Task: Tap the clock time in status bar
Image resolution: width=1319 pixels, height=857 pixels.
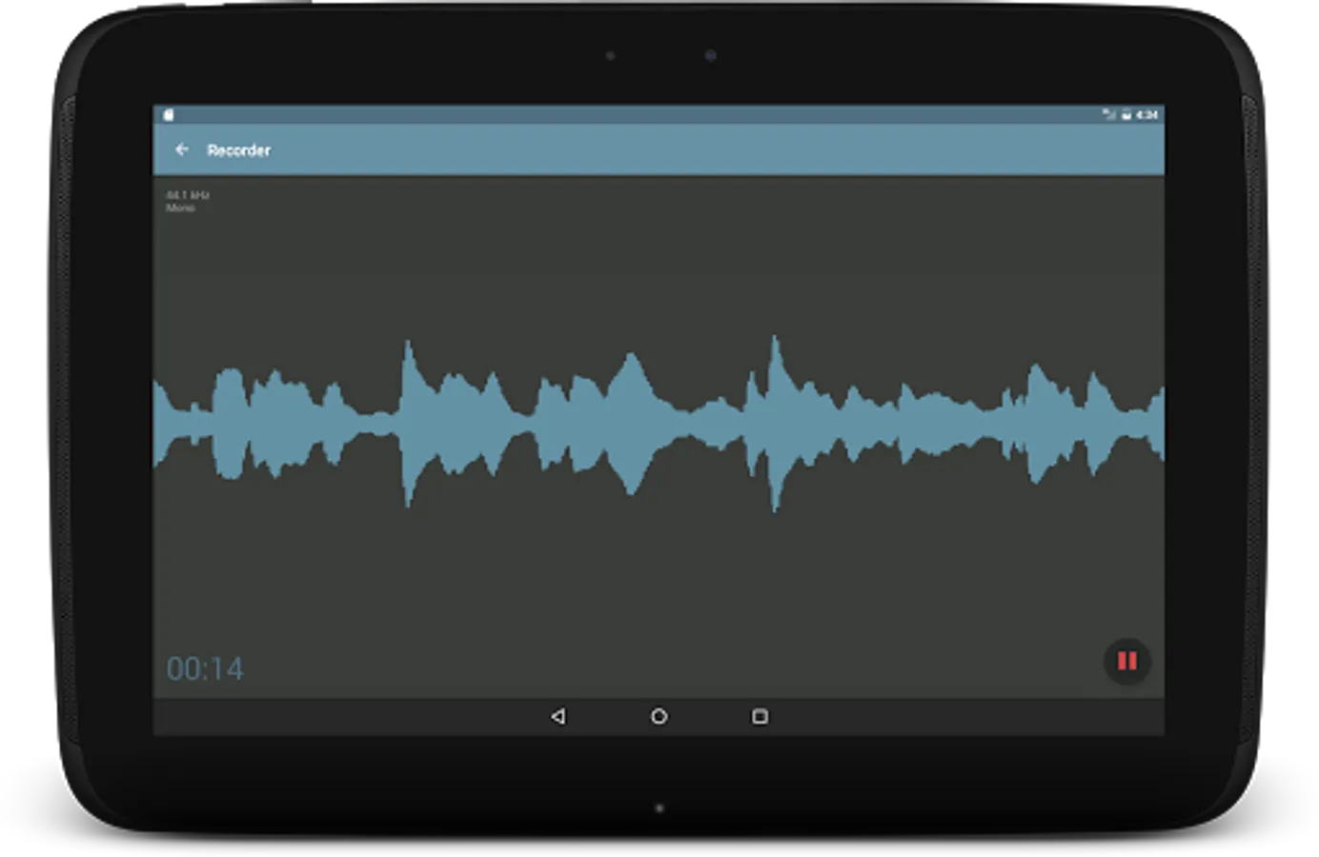Action: [1147, 114]
